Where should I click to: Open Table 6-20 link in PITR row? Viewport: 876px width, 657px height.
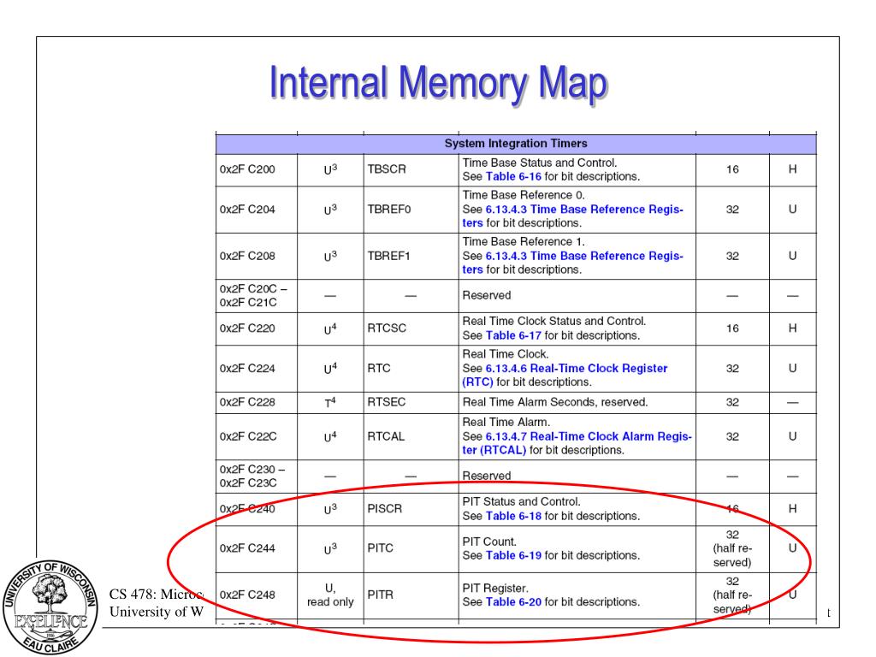(x=513, y=602)
